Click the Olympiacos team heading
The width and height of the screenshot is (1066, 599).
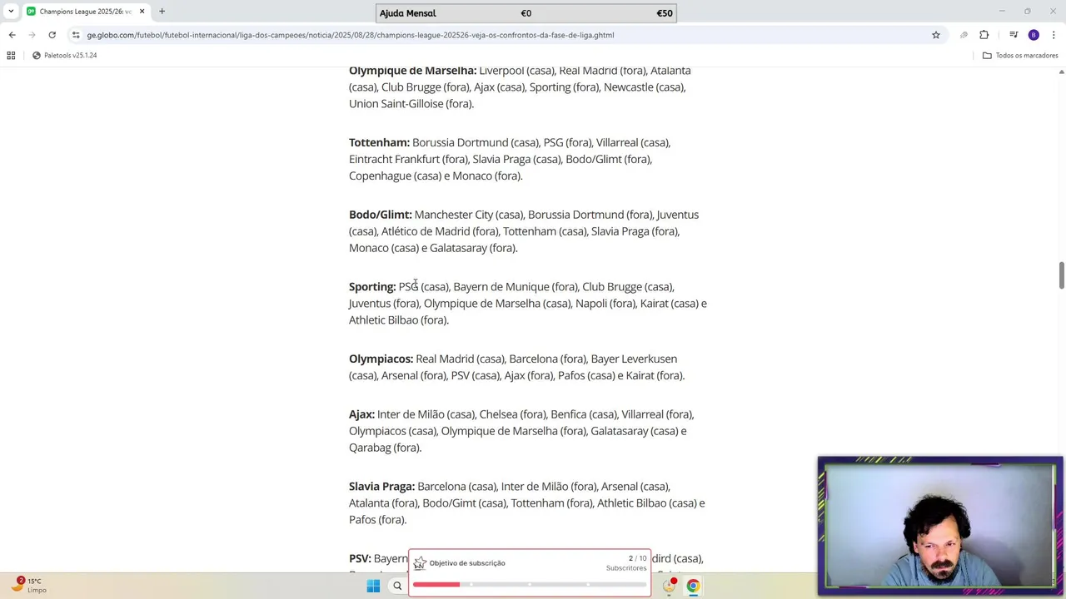point(381,359)
